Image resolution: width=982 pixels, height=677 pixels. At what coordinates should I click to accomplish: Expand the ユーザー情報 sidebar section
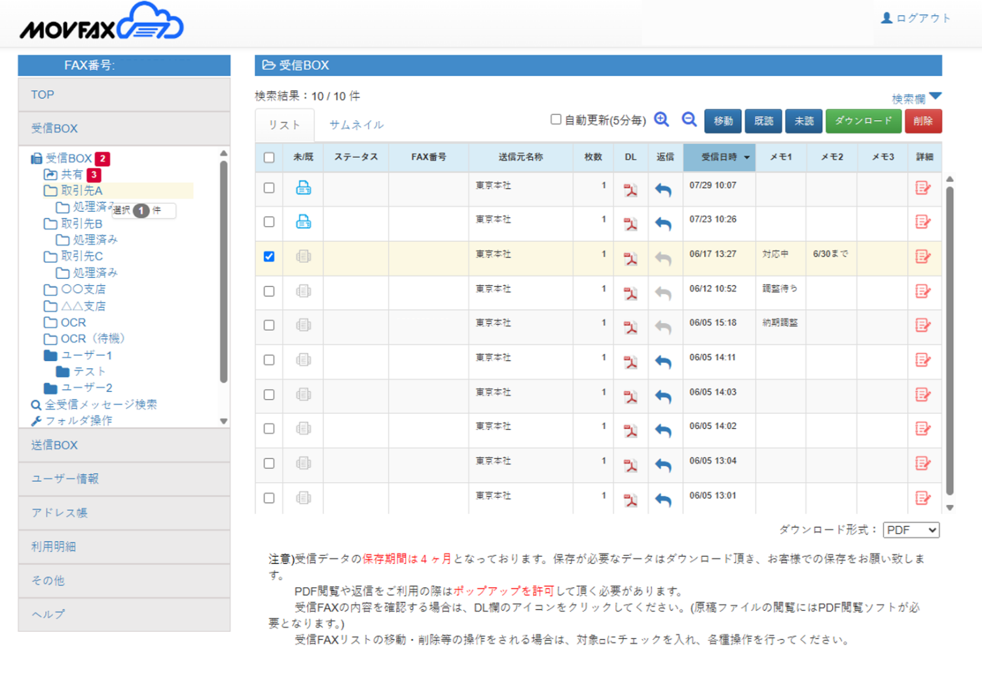124,479
